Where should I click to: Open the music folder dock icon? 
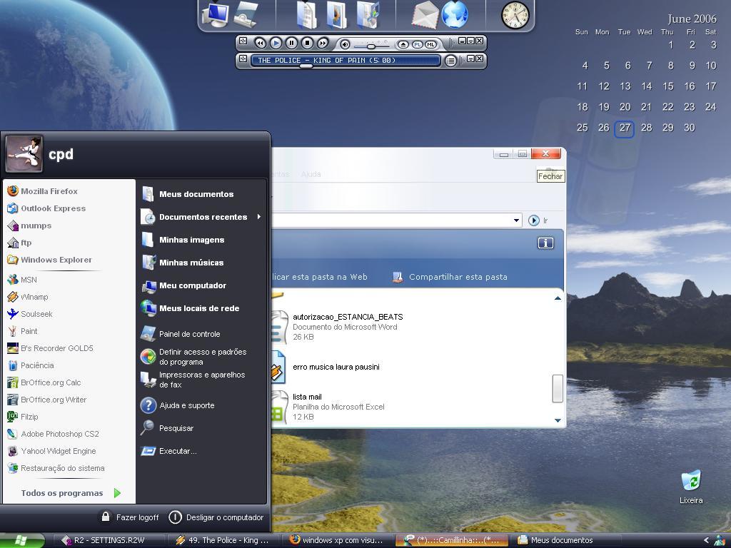point(368,15)
